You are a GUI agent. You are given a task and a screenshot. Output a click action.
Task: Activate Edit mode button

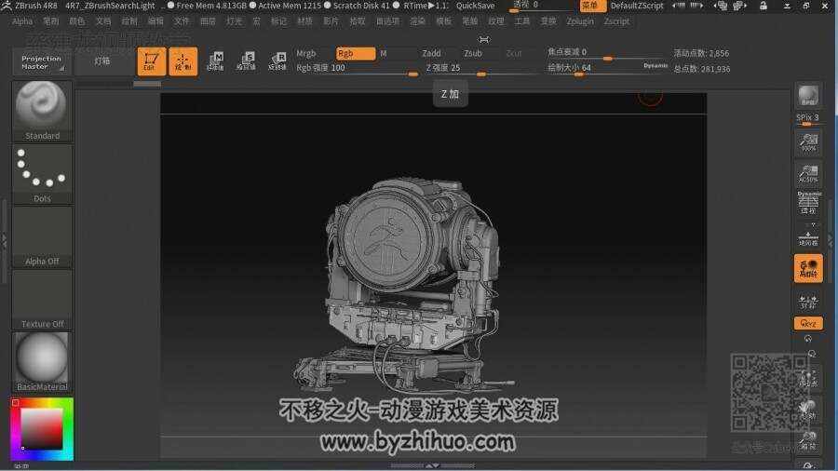[x=151, y=61]
